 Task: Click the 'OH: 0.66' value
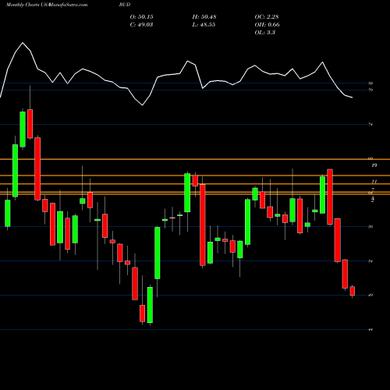coord(267,24)
